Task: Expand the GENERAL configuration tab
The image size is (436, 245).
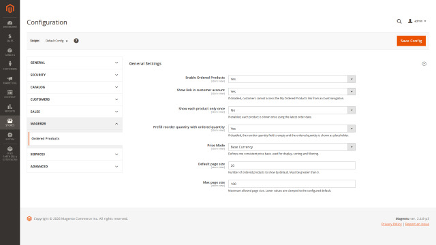Action: coord(74,63)
